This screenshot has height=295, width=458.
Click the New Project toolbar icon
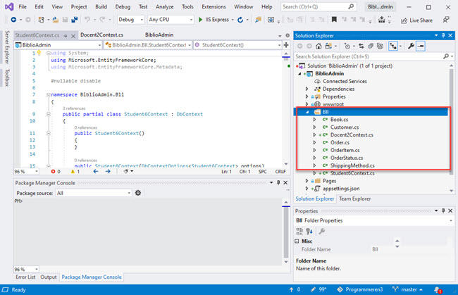pyautogui.click(x=41, y=20)
